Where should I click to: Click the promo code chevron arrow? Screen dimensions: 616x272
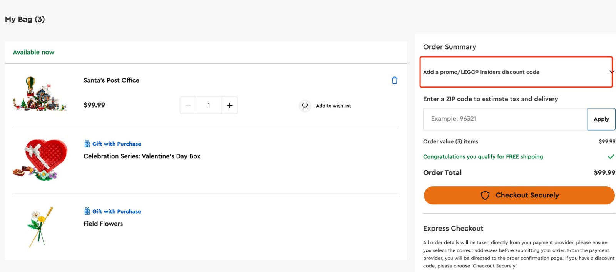(612, 72)
